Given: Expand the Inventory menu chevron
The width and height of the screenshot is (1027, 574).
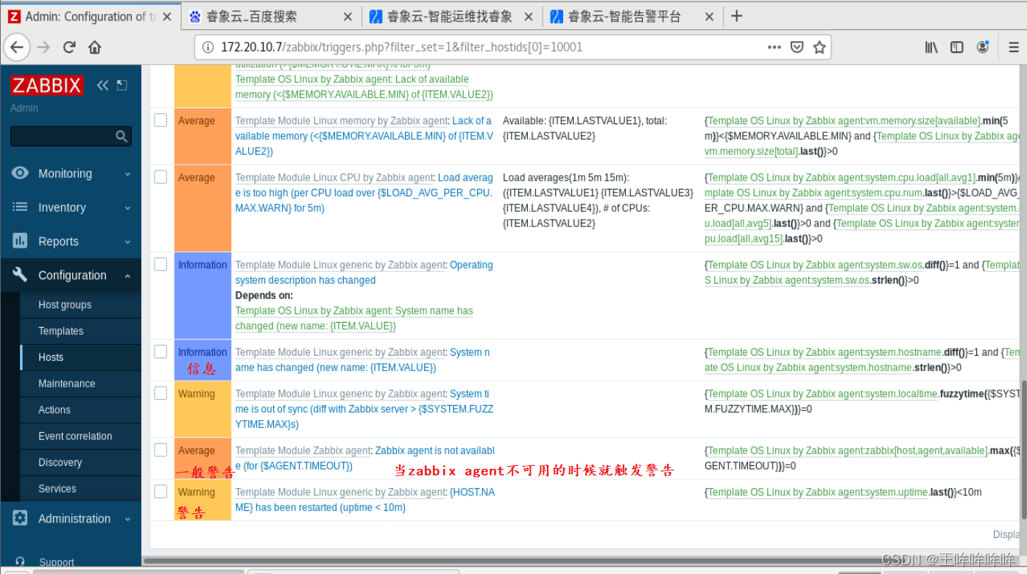Looking at the screenshot, I should tap(127, 208).
